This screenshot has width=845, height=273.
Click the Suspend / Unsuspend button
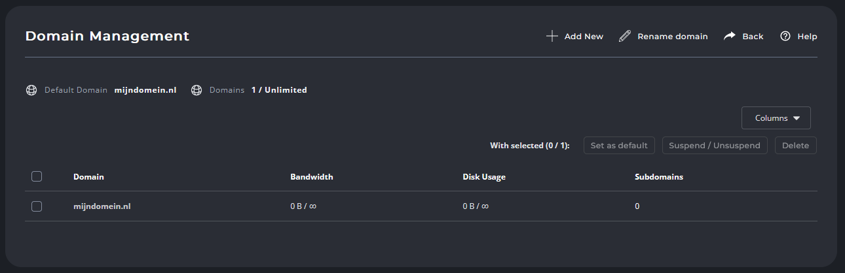pos(715,146)
